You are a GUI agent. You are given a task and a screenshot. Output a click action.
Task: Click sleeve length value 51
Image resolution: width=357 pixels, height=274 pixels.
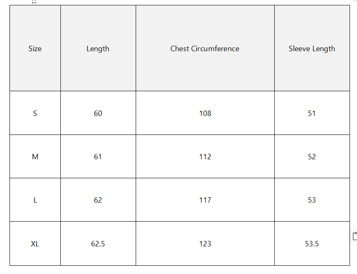tap(312, 113)
